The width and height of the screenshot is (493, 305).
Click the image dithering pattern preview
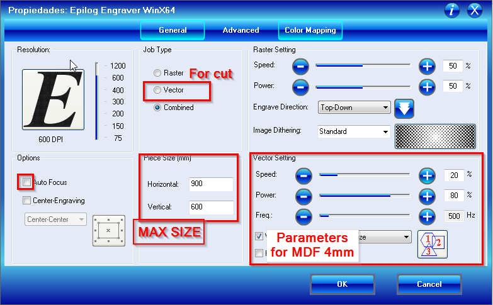click(435, 136)
